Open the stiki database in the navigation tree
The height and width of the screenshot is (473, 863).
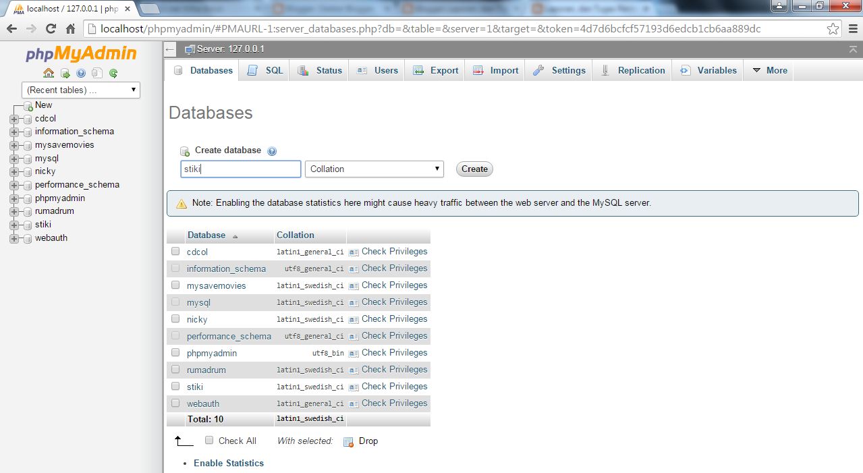43,225
